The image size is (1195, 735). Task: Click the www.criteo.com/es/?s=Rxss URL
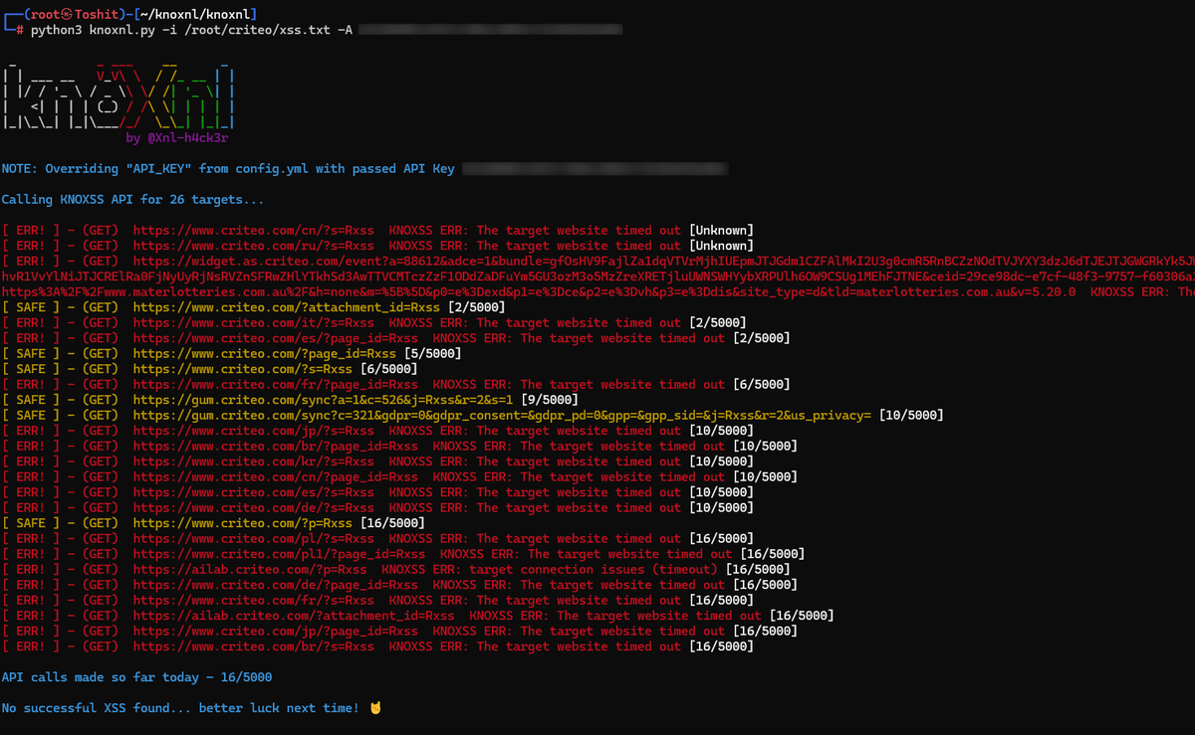click(254, 492)
